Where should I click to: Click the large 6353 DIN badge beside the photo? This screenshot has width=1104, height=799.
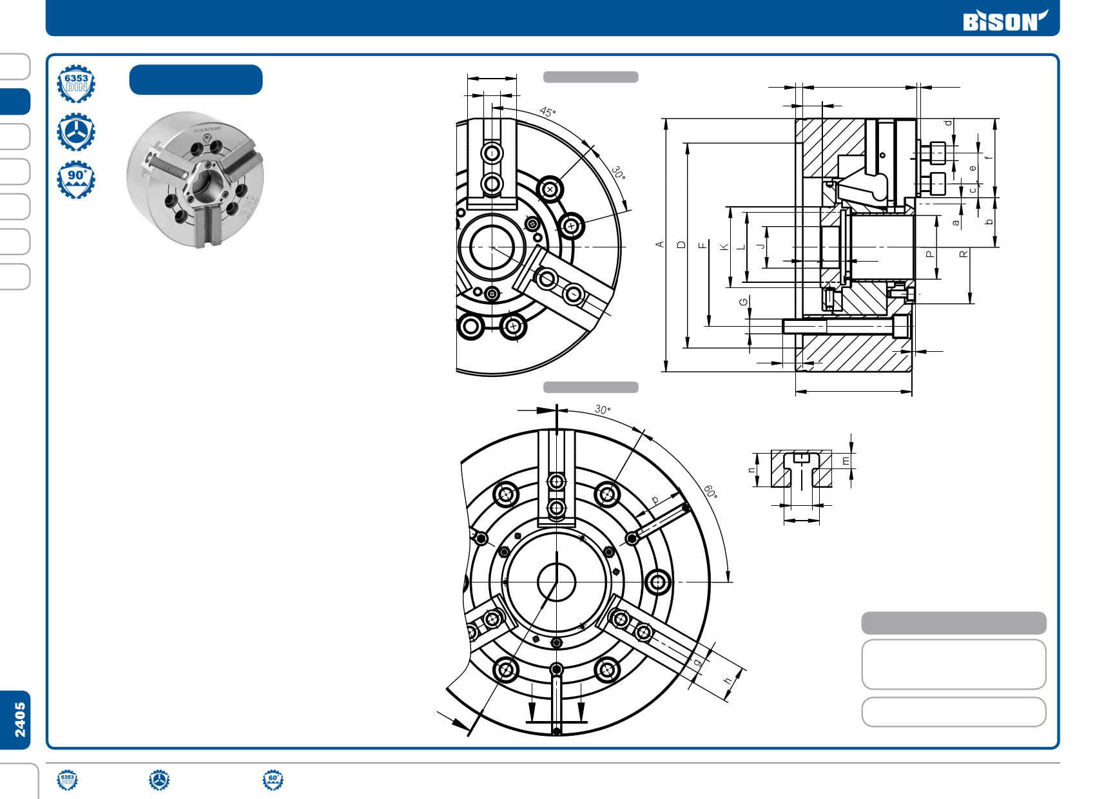(x=76, y=84)
